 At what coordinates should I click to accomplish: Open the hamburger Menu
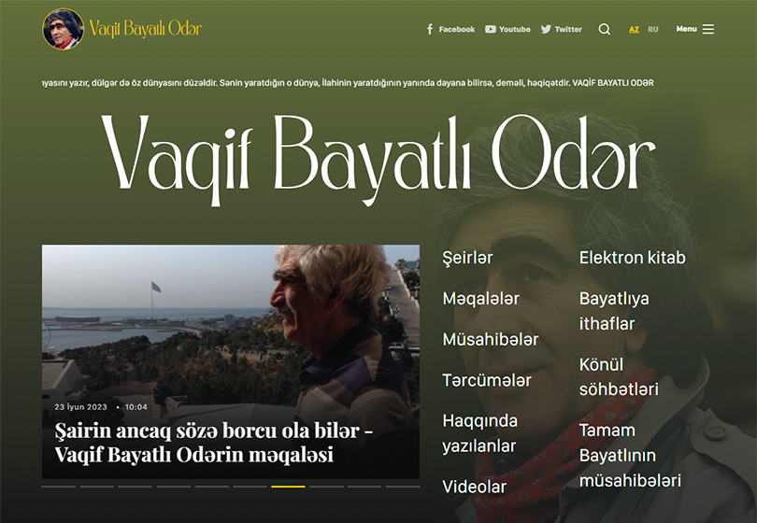click(x=695, y=29)
